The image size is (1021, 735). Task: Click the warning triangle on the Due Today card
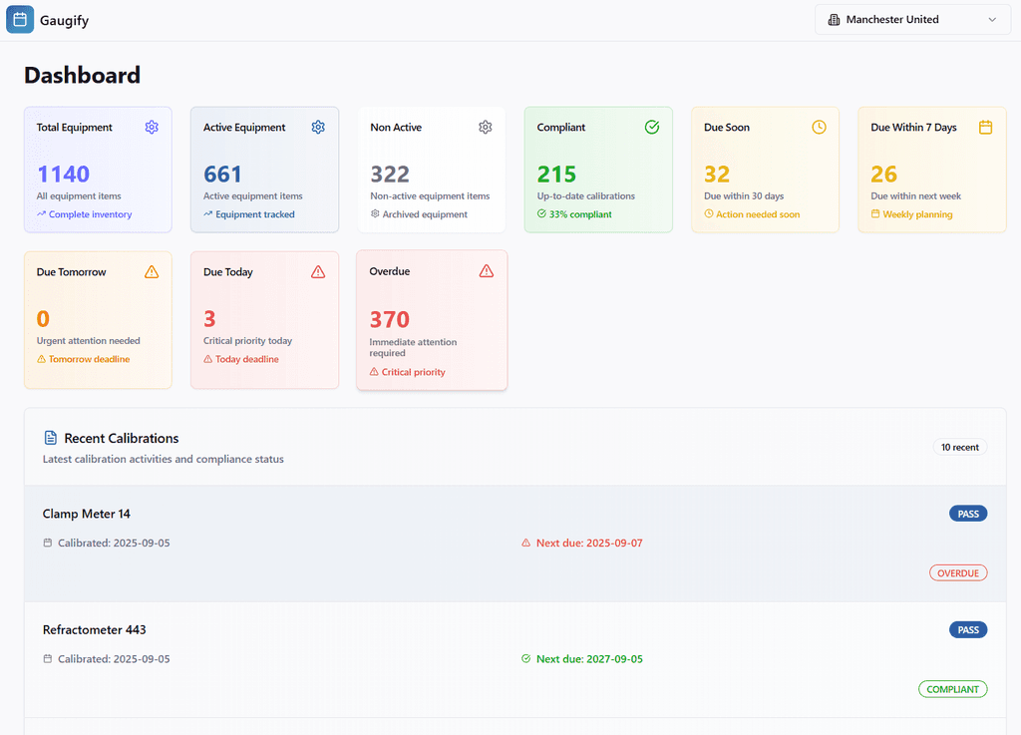(318, 270)
